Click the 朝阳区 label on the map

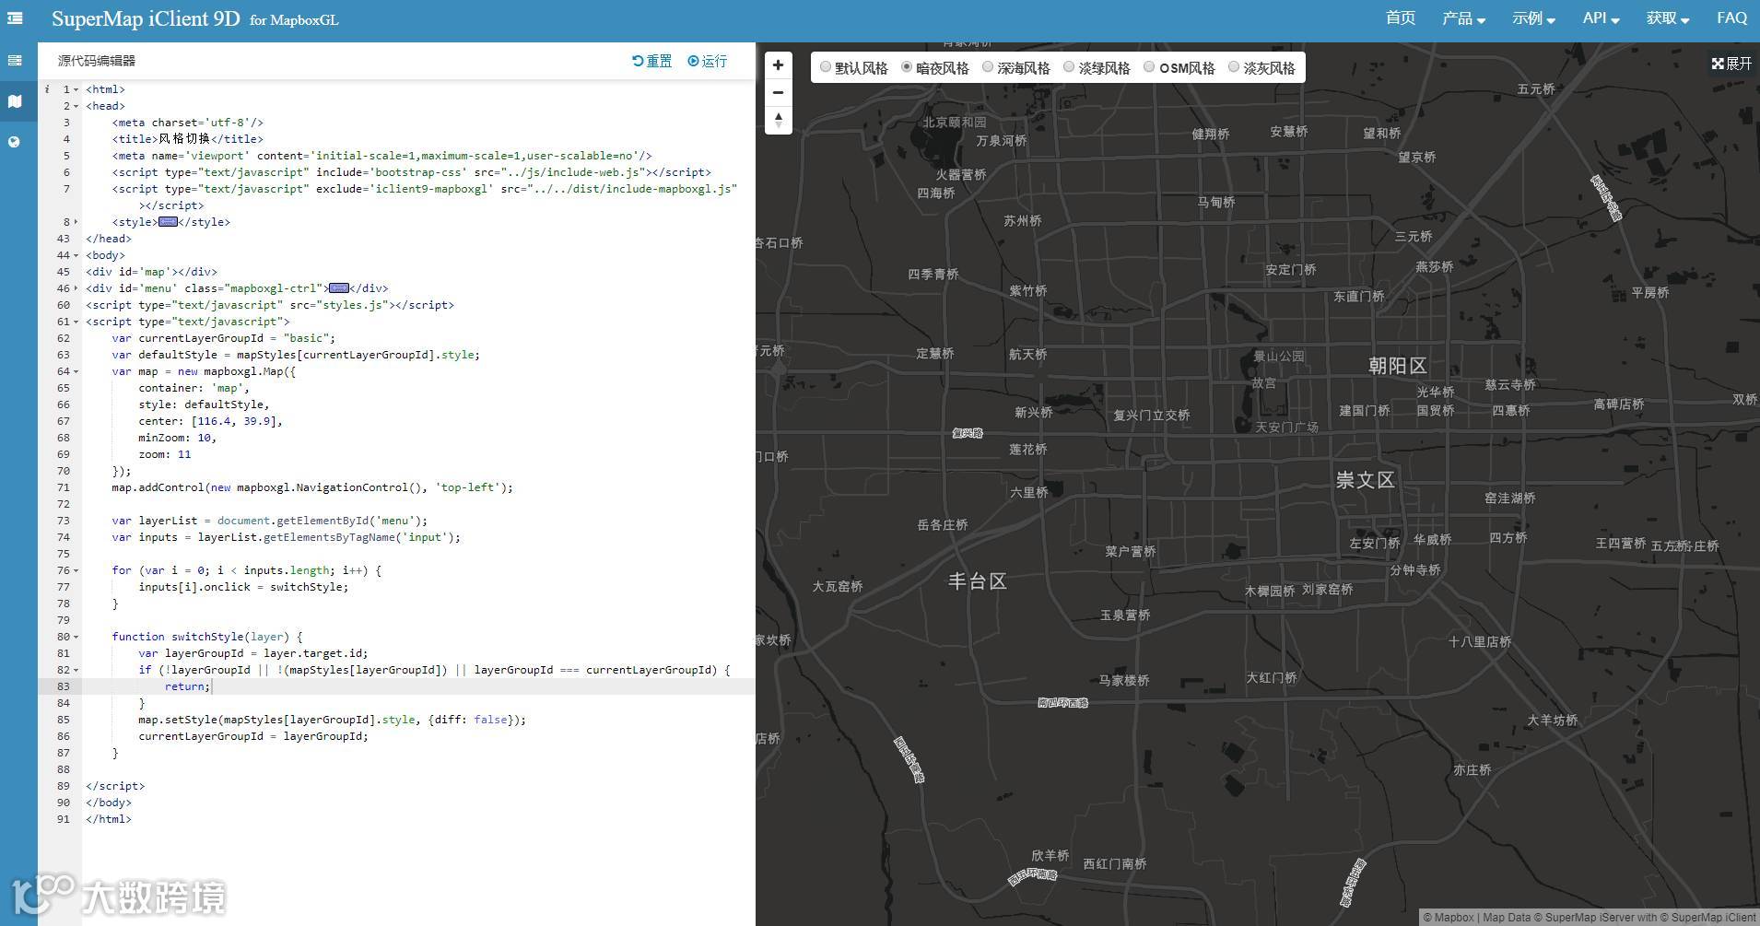pos(1397,366)
